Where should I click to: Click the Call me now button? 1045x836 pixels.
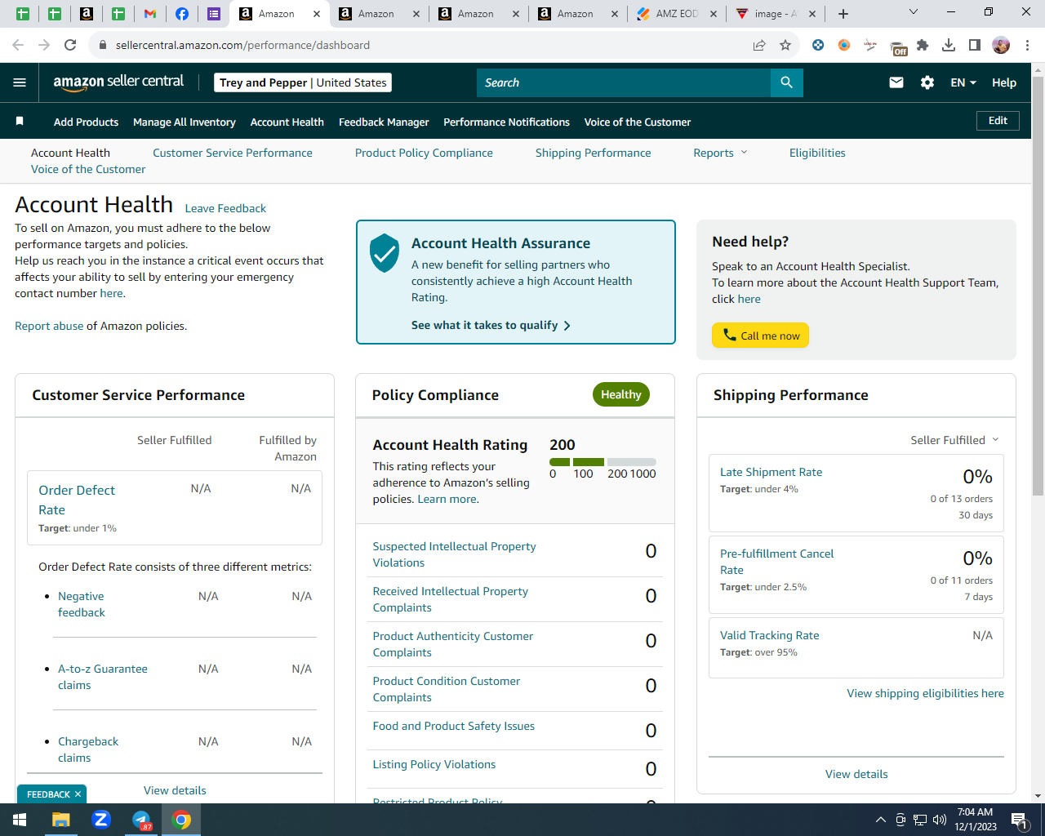760,336
